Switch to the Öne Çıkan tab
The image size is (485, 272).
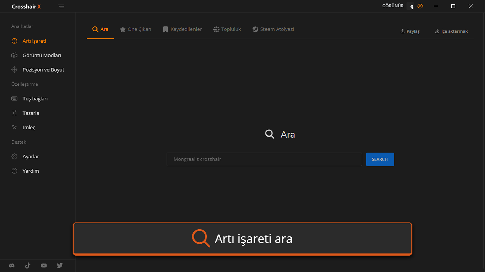click(x=135, y=29)
